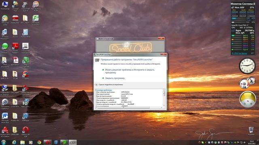Click the Social Club logo banner

(130, 48)
